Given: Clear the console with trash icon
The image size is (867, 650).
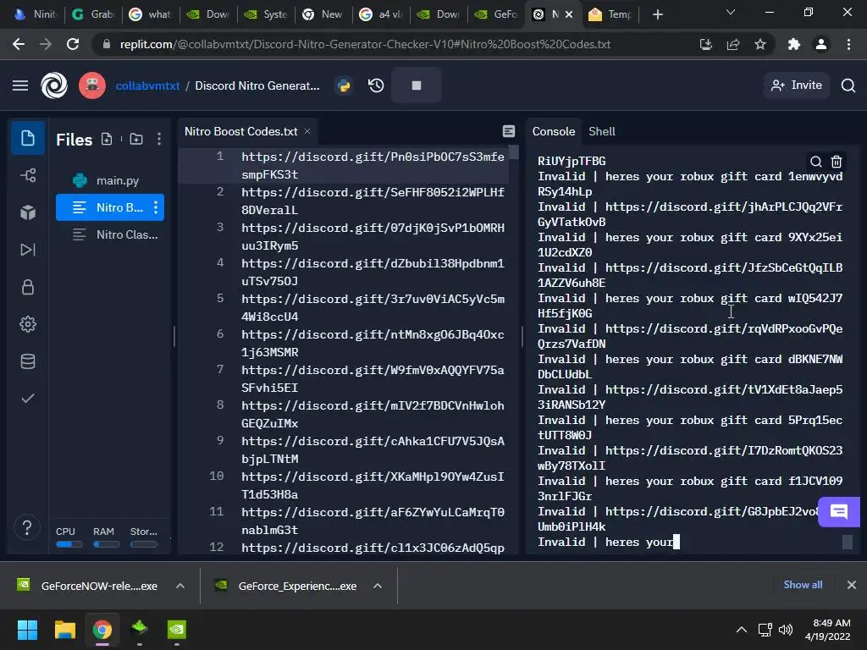Looking at the screenshot, I should click(837, 162).
